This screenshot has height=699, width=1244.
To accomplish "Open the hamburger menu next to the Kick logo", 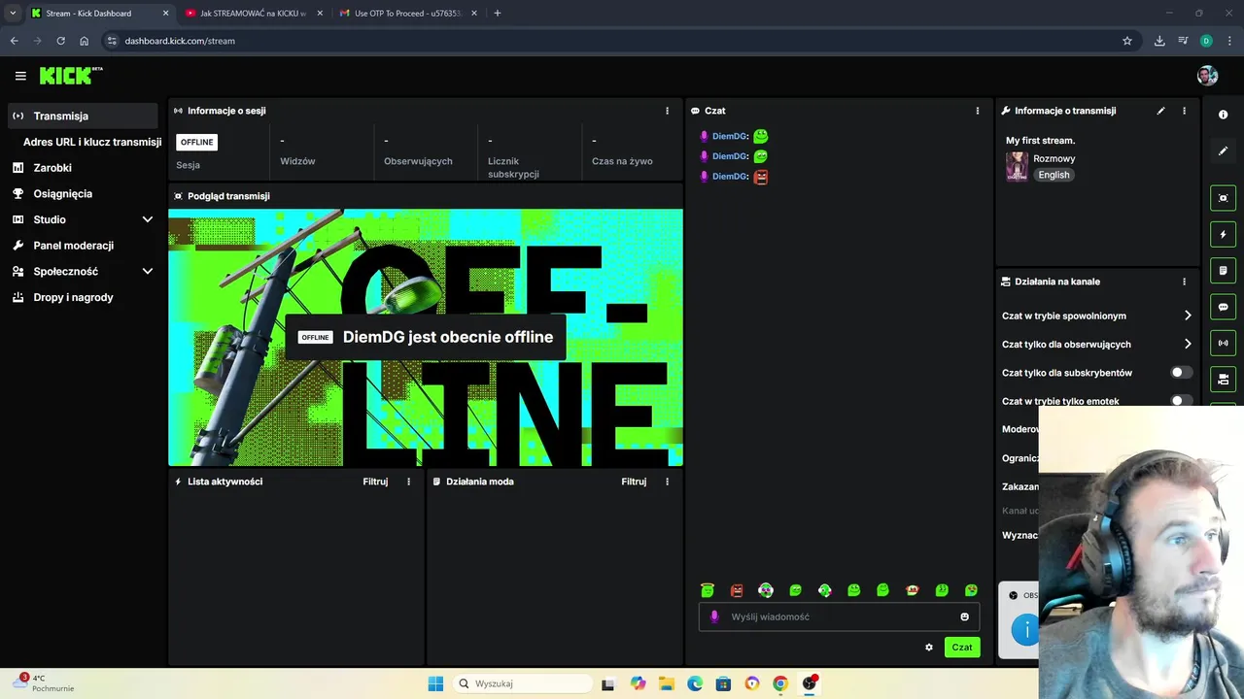I will point(20,76).
